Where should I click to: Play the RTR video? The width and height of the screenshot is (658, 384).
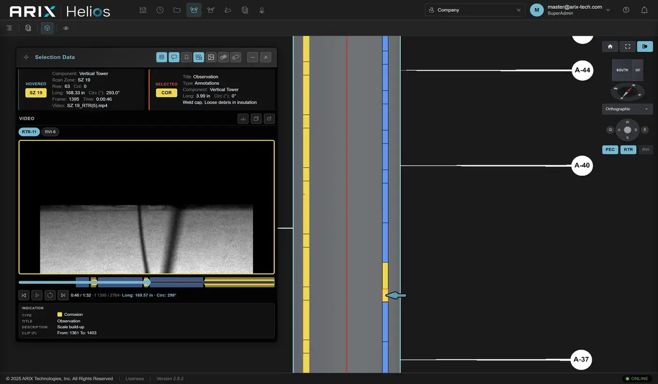pos(37,295)
